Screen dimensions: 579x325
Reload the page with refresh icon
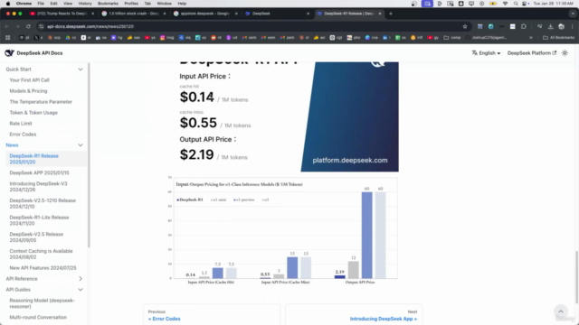[28, 26]
